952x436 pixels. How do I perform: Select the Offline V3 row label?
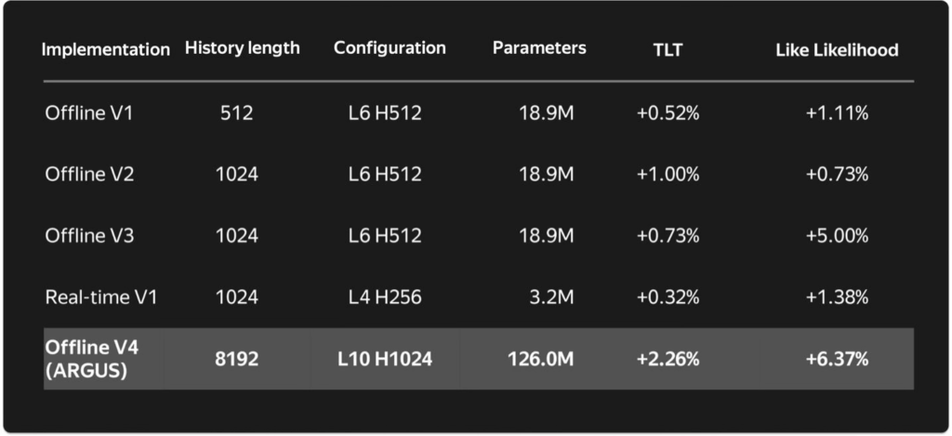coord(76,235)
